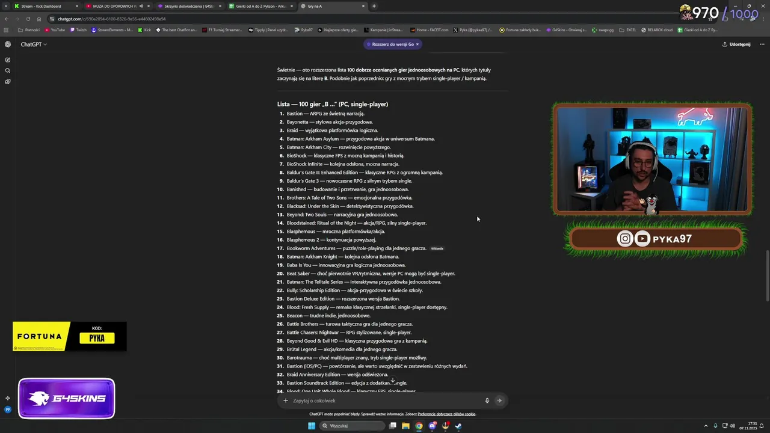Open The best ChatBot bookmark
This screenshot has width=770, height=433.
[177, 29]
